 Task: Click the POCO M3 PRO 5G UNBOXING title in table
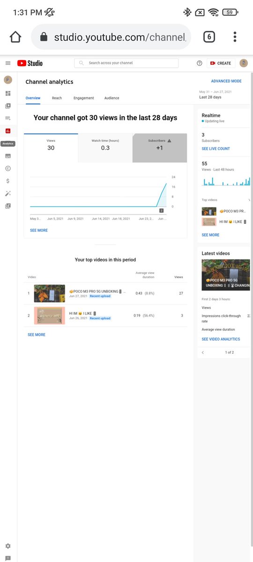[x=97, y=291]
